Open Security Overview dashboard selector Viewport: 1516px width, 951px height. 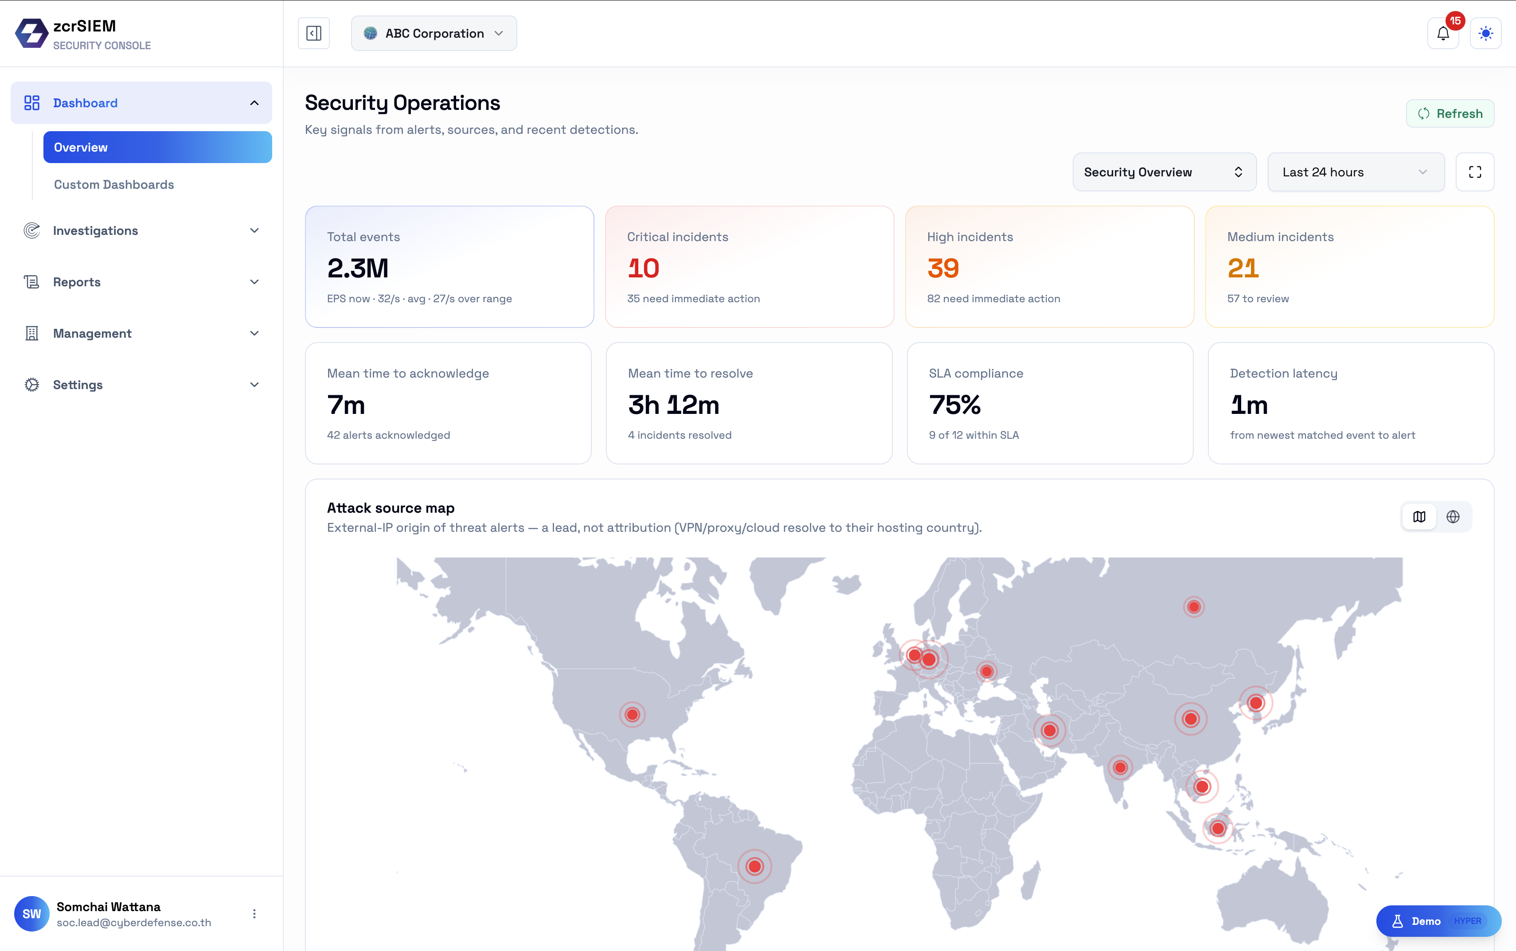click(1164, 171)
